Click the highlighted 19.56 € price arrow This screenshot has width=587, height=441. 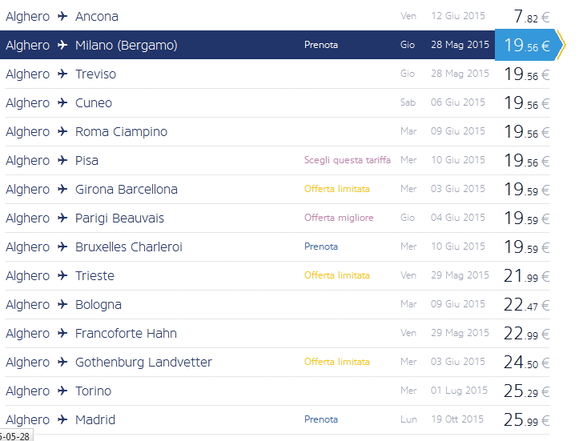point(527,46)
